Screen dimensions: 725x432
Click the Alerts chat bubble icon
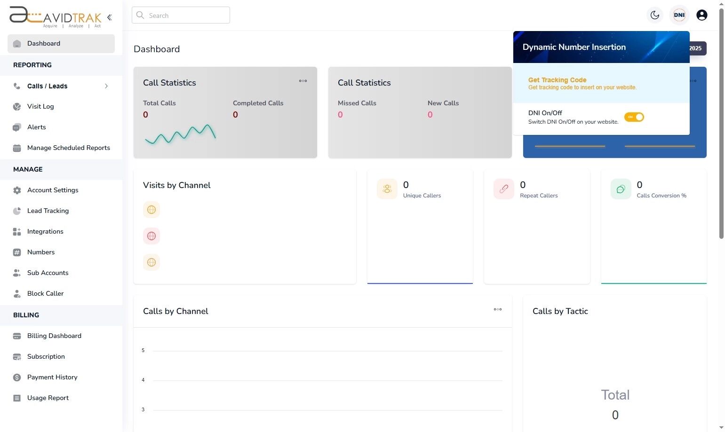tap(17, 127)
